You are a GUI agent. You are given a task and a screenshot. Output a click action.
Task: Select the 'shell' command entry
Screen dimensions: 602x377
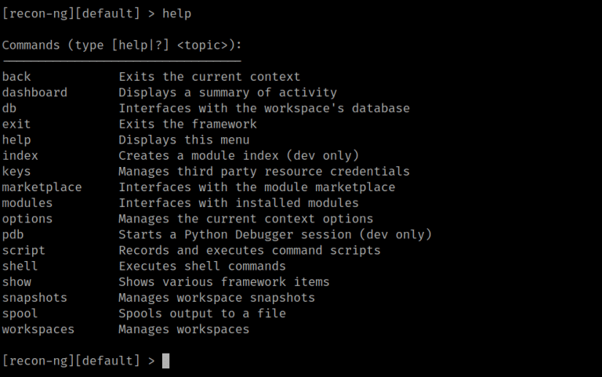(20, 266)
